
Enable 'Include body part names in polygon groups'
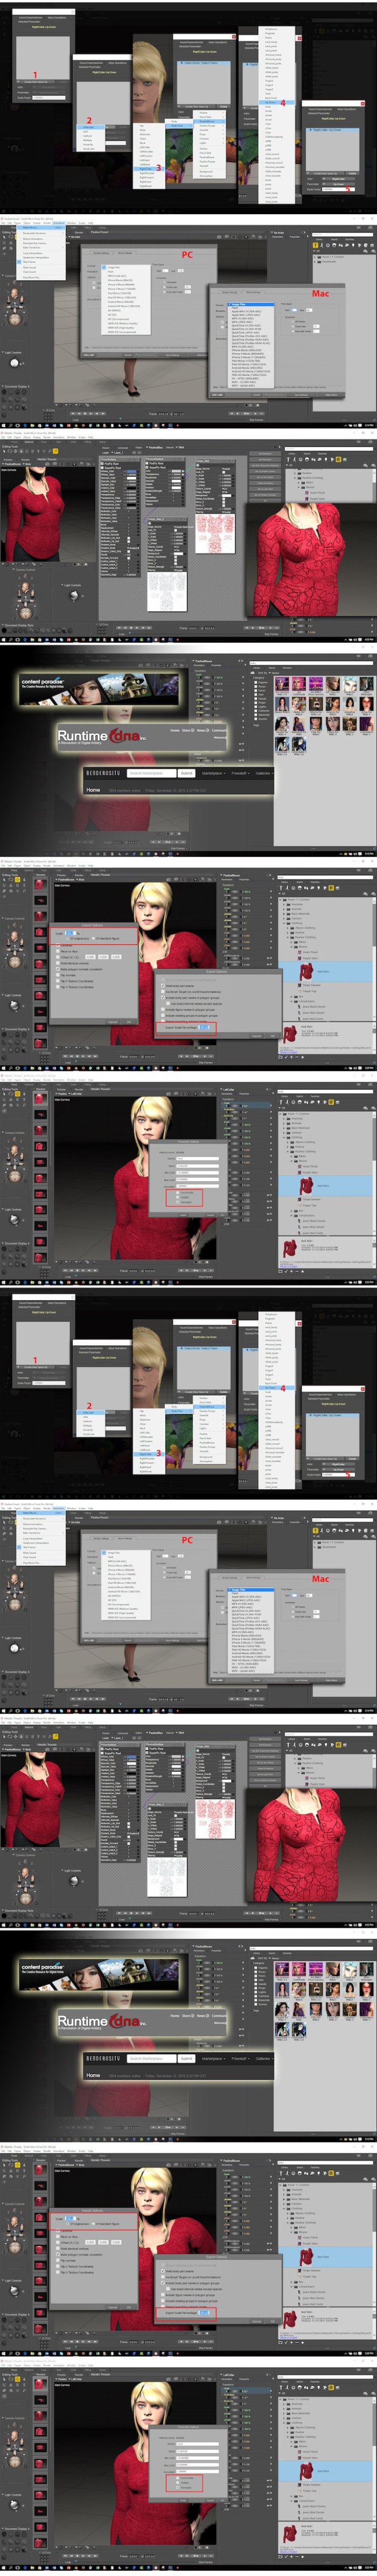(x=163, y=997)
